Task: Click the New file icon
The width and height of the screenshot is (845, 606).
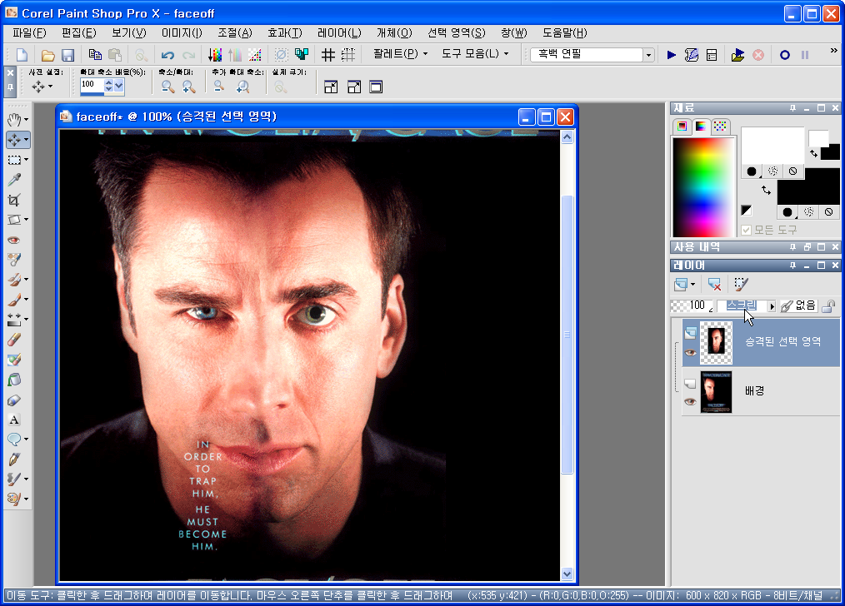Action: tap(22, 55)
